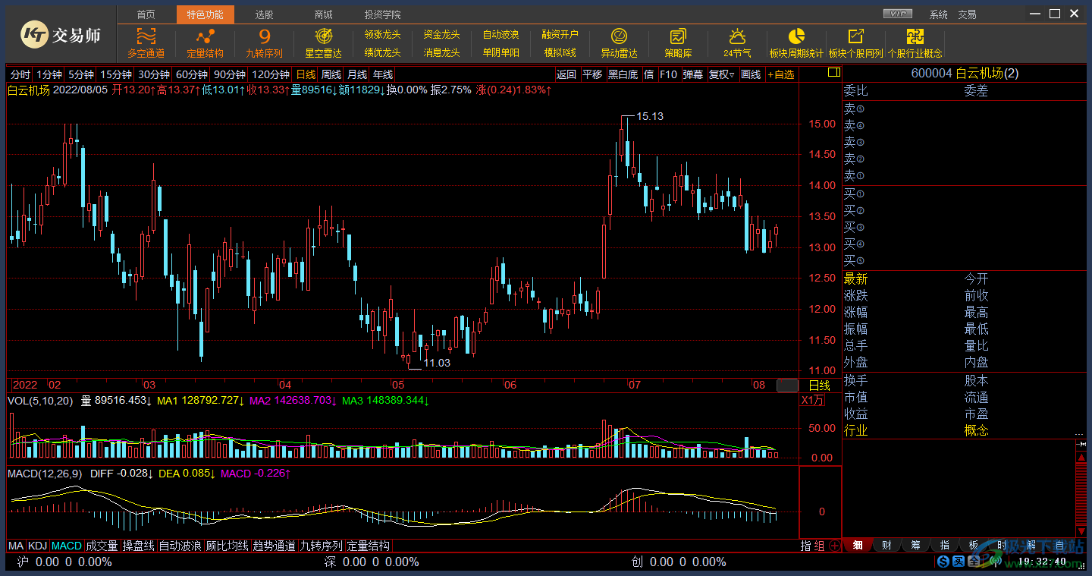Click the gray box left of 日线 on date axis
Screen dimensions: 1092x576
tap(787, 386)
